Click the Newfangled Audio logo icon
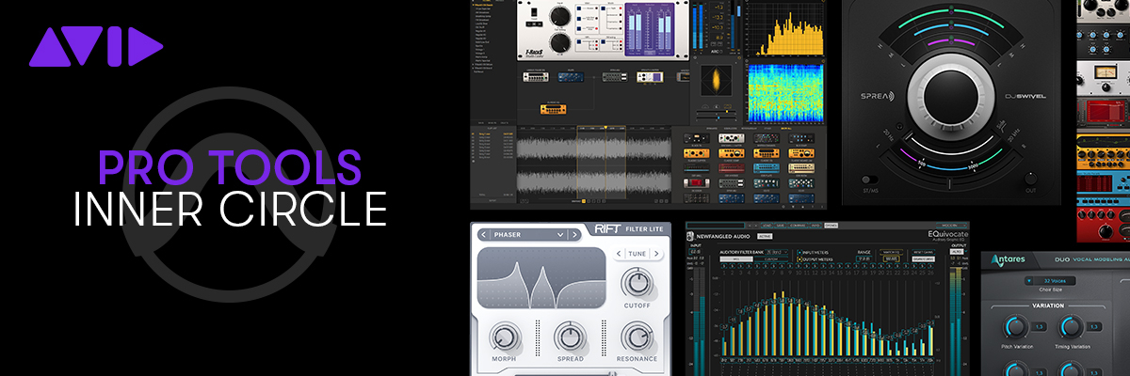Viewport: 1130px width, 376px height. (689, 236)
